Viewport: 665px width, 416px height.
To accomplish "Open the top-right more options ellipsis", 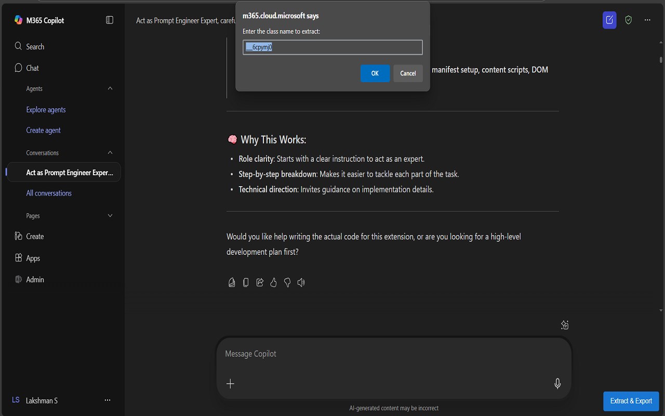I will [x=647, y=20].
